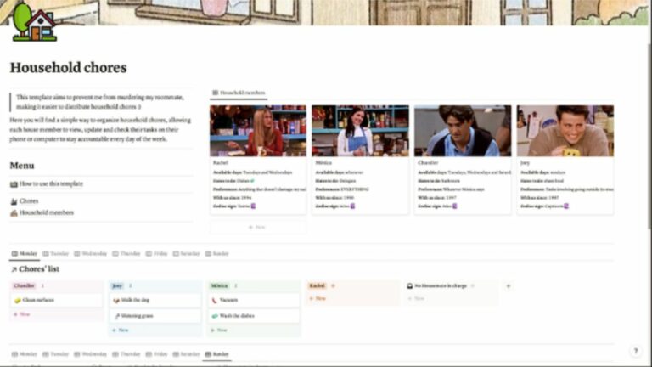Click Joey's name in his card
652x367 pixels.
525,163
